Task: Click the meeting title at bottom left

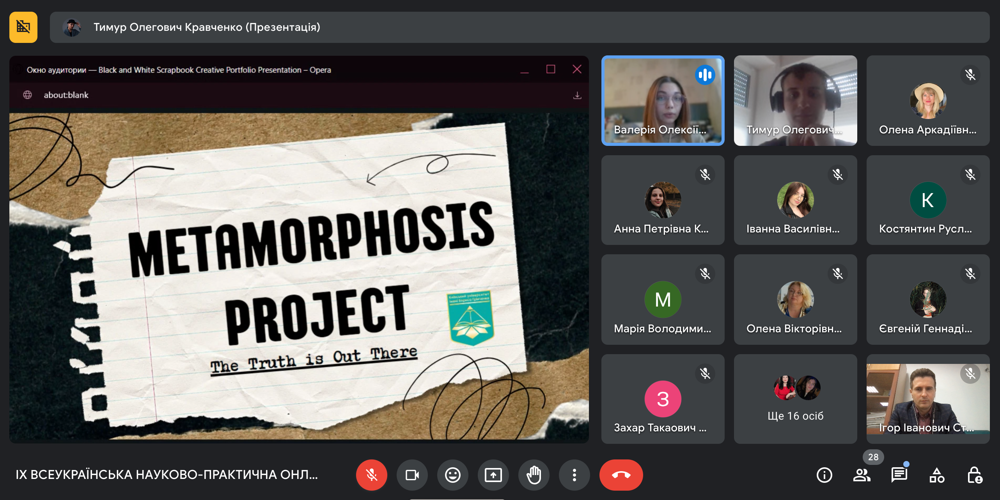Action: tap(167, 475)
